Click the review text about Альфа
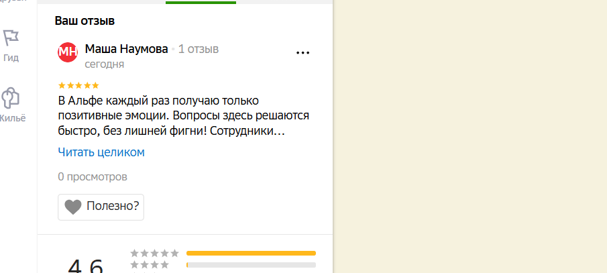 (x=184, y=116)
